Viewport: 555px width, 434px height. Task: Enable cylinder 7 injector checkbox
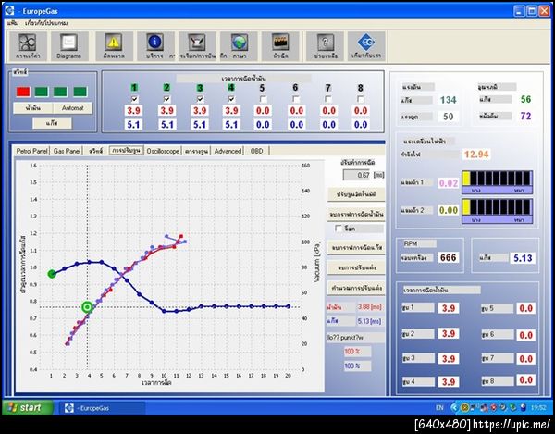328,99
